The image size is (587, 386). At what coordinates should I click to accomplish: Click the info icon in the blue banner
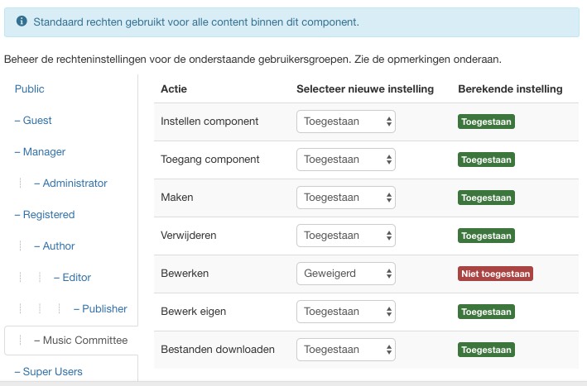point(21,22)
